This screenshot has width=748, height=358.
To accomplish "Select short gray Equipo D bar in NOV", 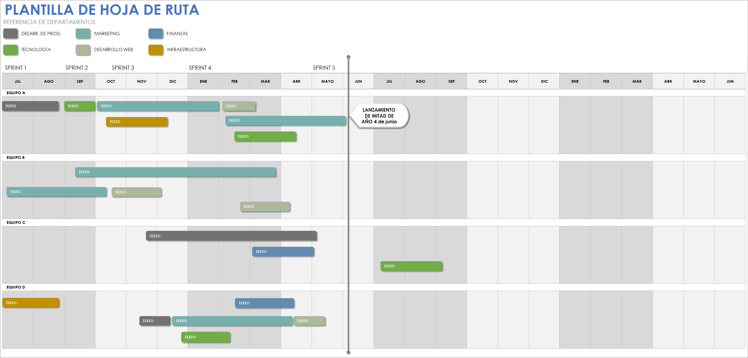I will 155,321.
